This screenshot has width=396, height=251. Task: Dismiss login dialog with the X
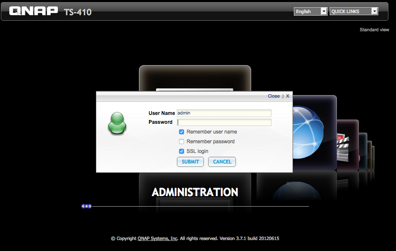pyautogui.click(x=288, y=96)
